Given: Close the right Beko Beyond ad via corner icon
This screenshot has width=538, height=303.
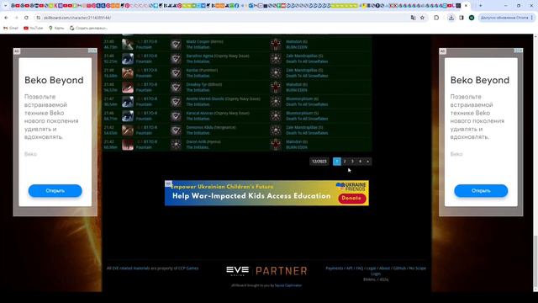Looking at the screenshot, I should (x=519, y=50).
